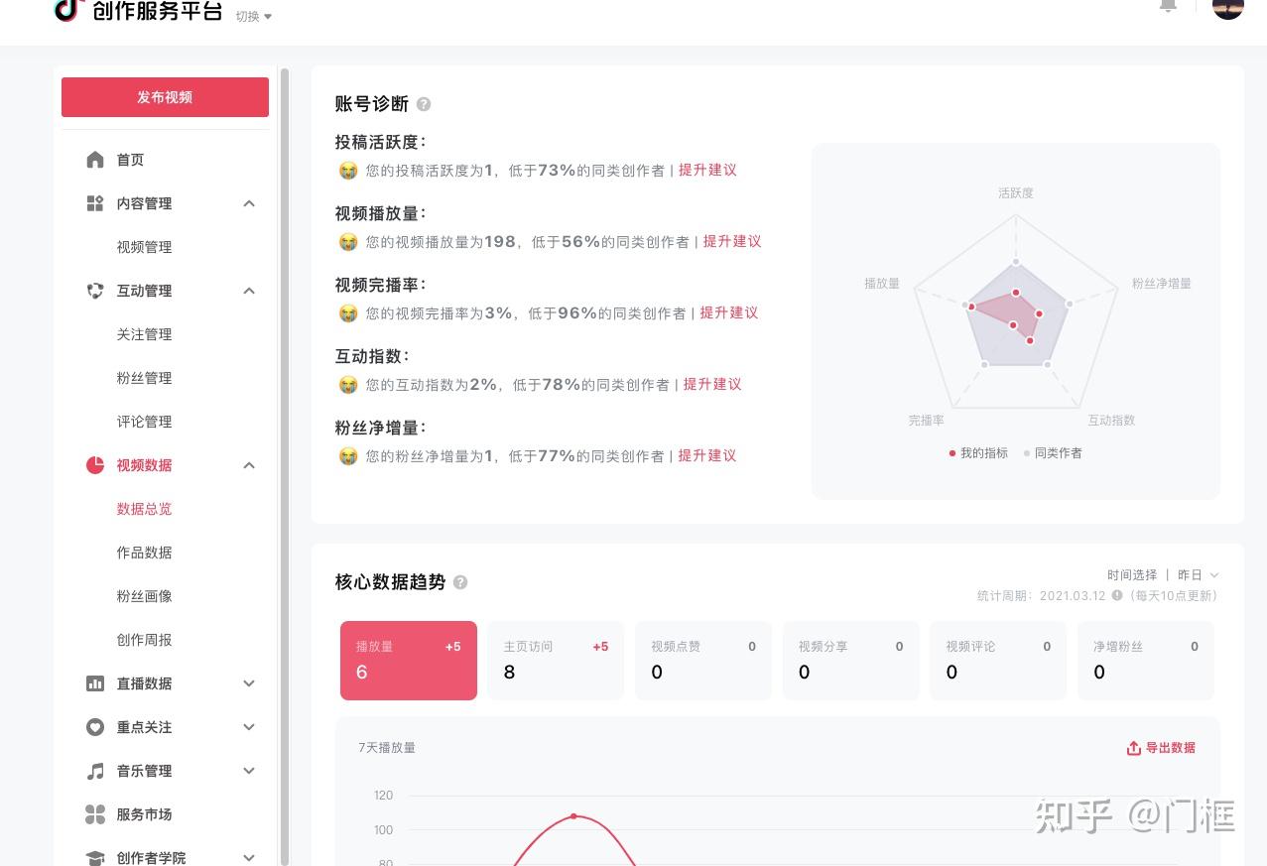Click the home icon beside 首页
Viewport: 1267px width, 866px height.
[x=95, y=160]
